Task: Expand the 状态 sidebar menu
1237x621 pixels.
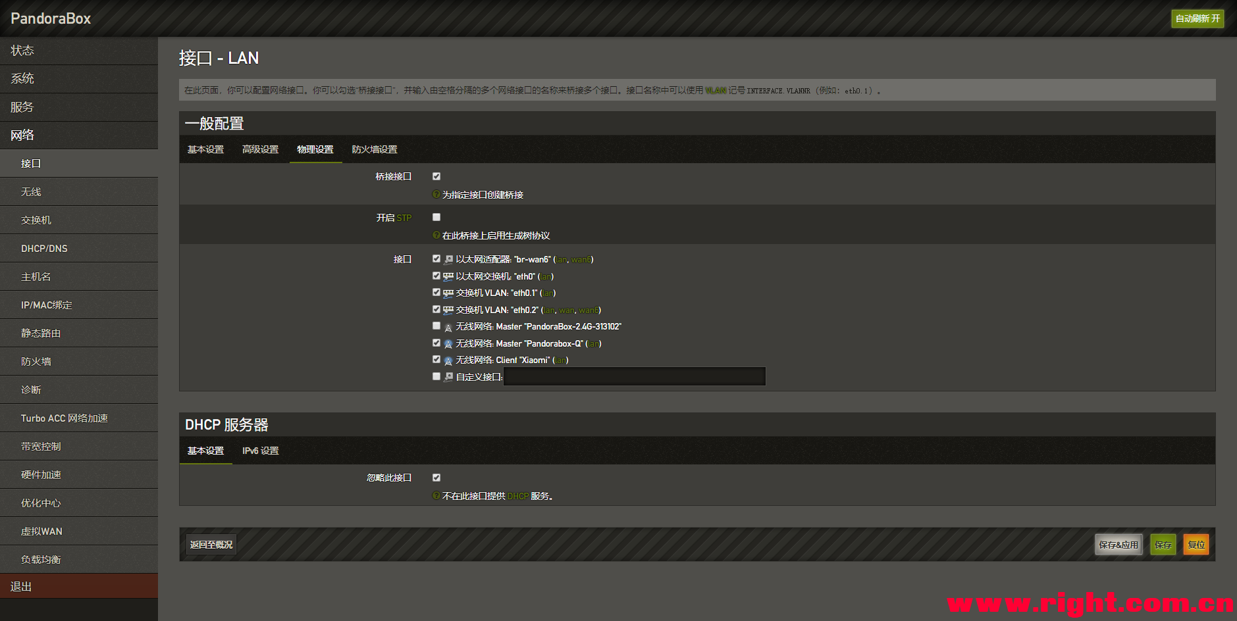Action: 79,51
